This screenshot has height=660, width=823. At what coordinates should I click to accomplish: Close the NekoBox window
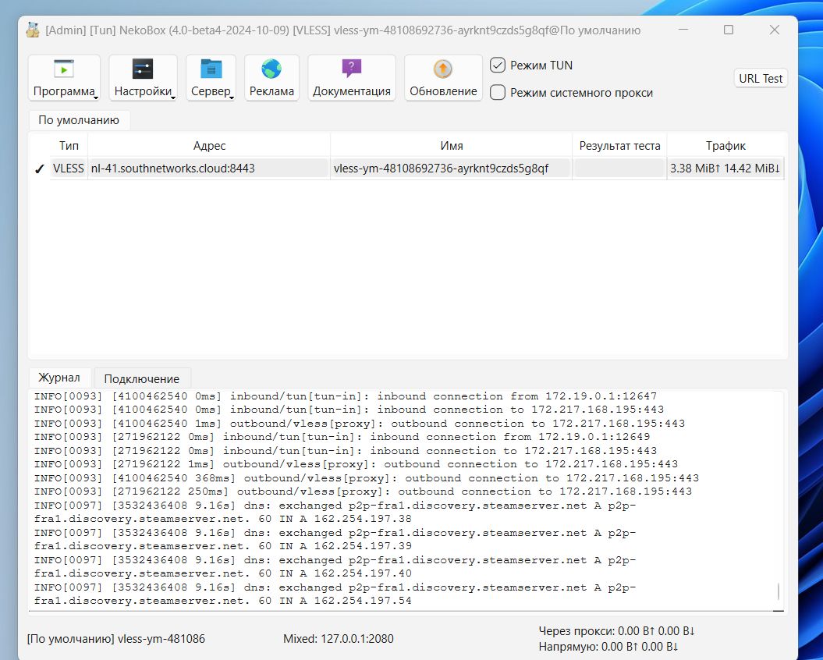774,30
